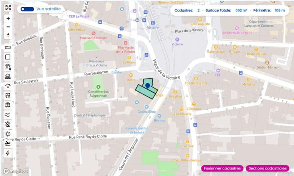The height and width of the screenshot is (176, 294).
Task: Show historic monuments layer
Action: coord(8,66)
